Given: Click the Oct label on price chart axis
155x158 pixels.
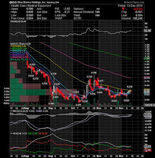Looking at the screenshot, I should click(x=73, y=108).
